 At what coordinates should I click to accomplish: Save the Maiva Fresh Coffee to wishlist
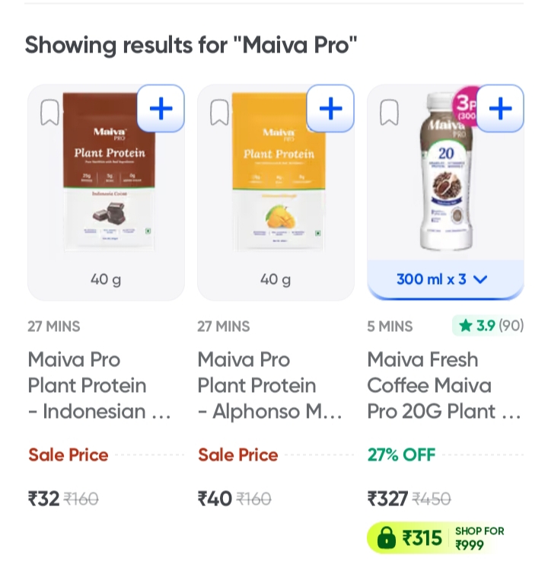pos(389,113)
